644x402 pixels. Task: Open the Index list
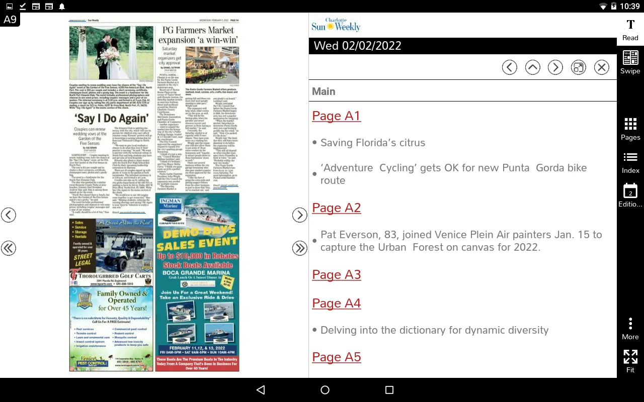pos(630,162)
